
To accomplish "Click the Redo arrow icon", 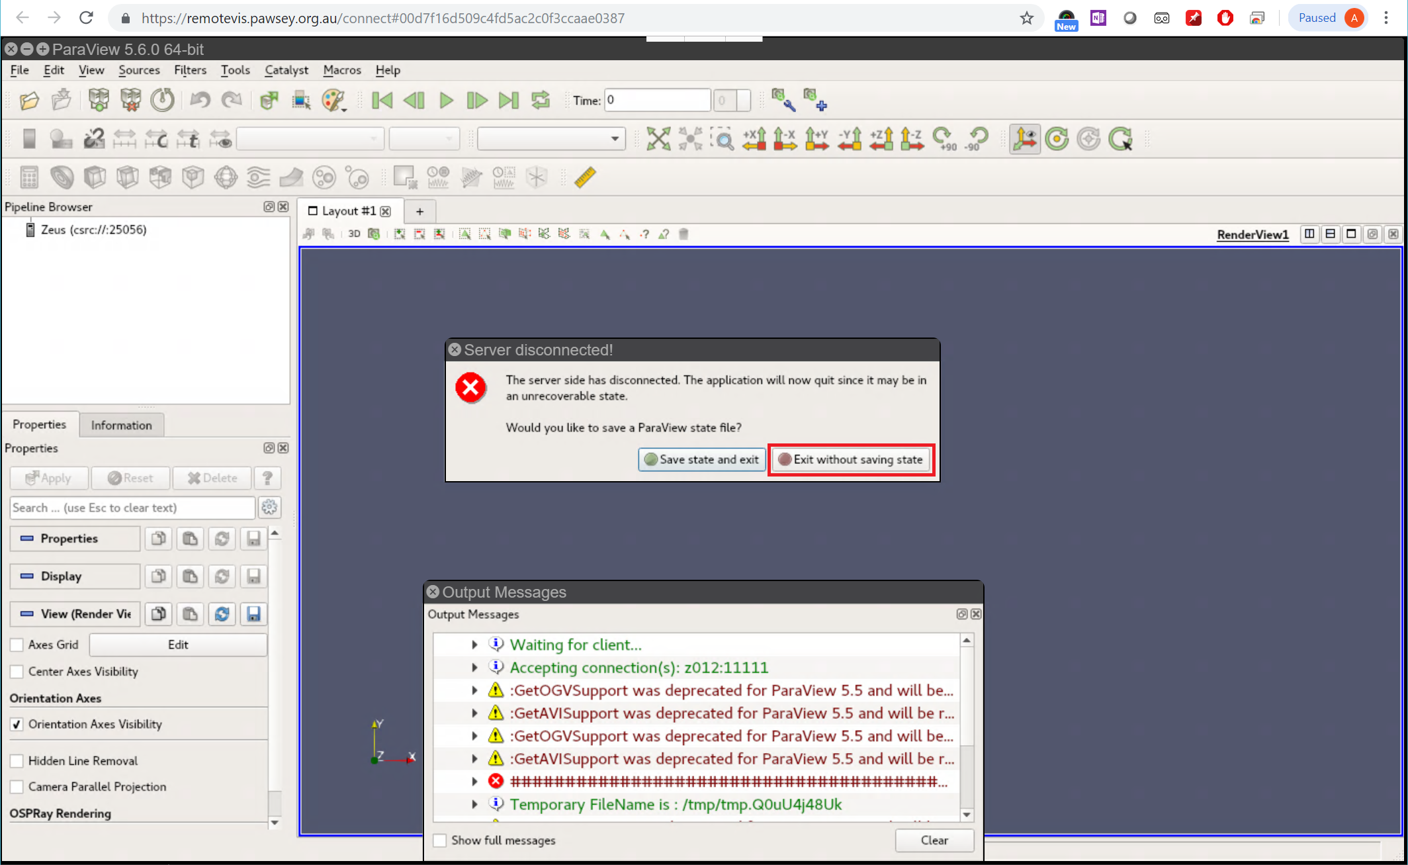I will (232, 101).
